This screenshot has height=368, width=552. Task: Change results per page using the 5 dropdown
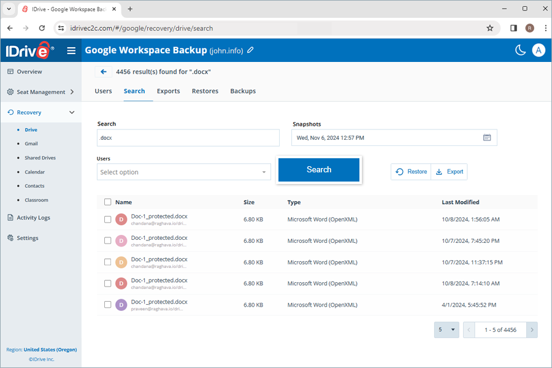[447, 329]
